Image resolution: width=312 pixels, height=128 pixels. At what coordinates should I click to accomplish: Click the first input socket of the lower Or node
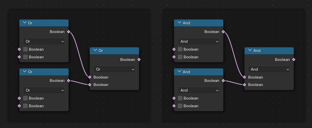tap(19, 98)
